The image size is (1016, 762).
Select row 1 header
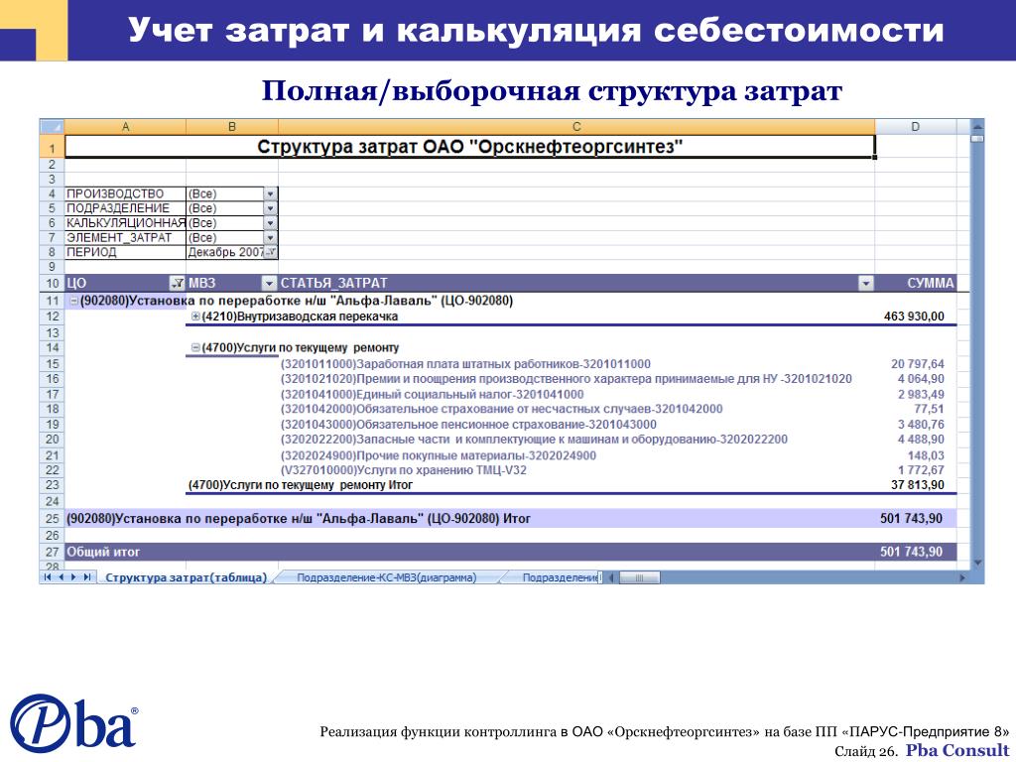52,147
